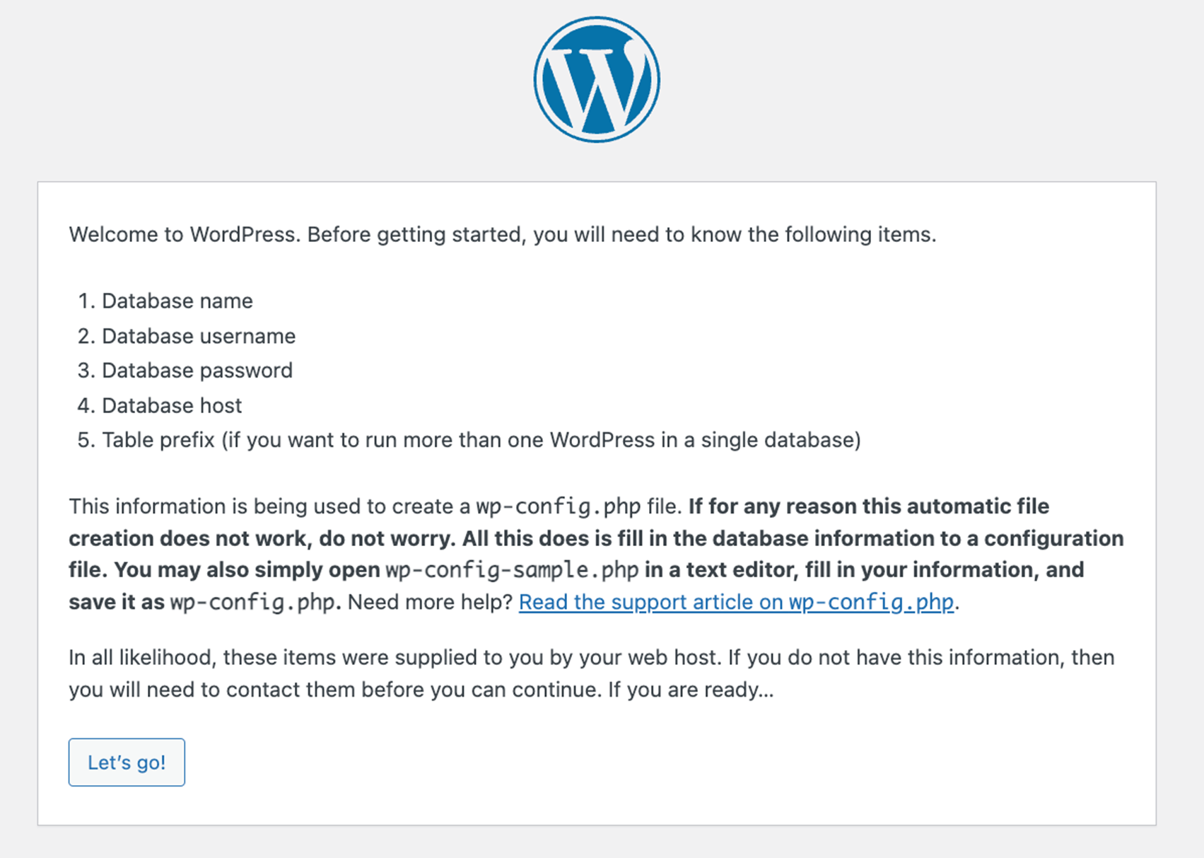
Task: Click the "Database password" list item
Action: (197, 370)
